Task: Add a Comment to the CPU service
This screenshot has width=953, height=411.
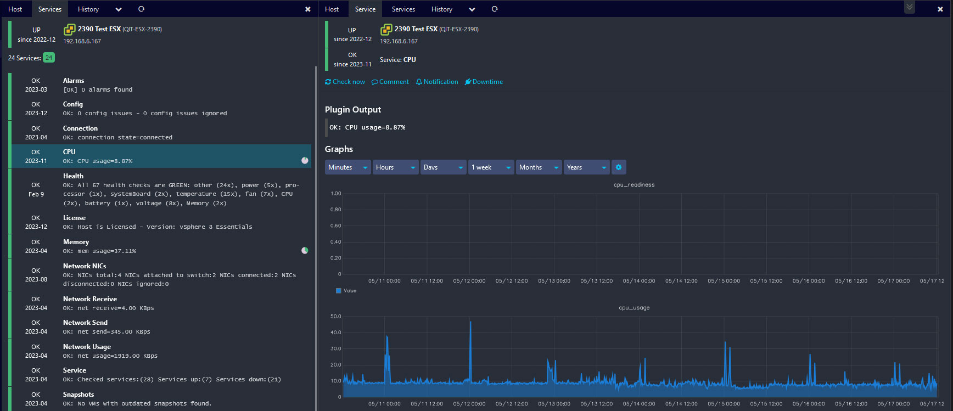Action: (390, 82)
